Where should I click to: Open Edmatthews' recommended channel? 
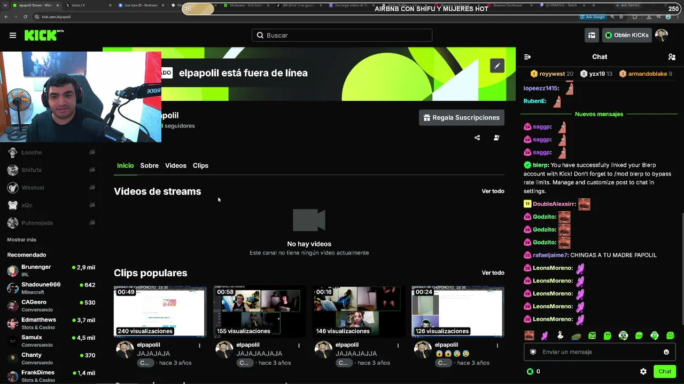51,323
